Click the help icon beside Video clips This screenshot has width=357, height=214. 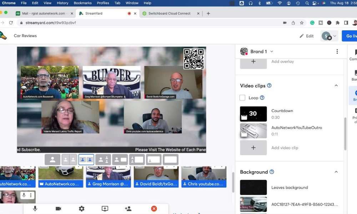269,86
